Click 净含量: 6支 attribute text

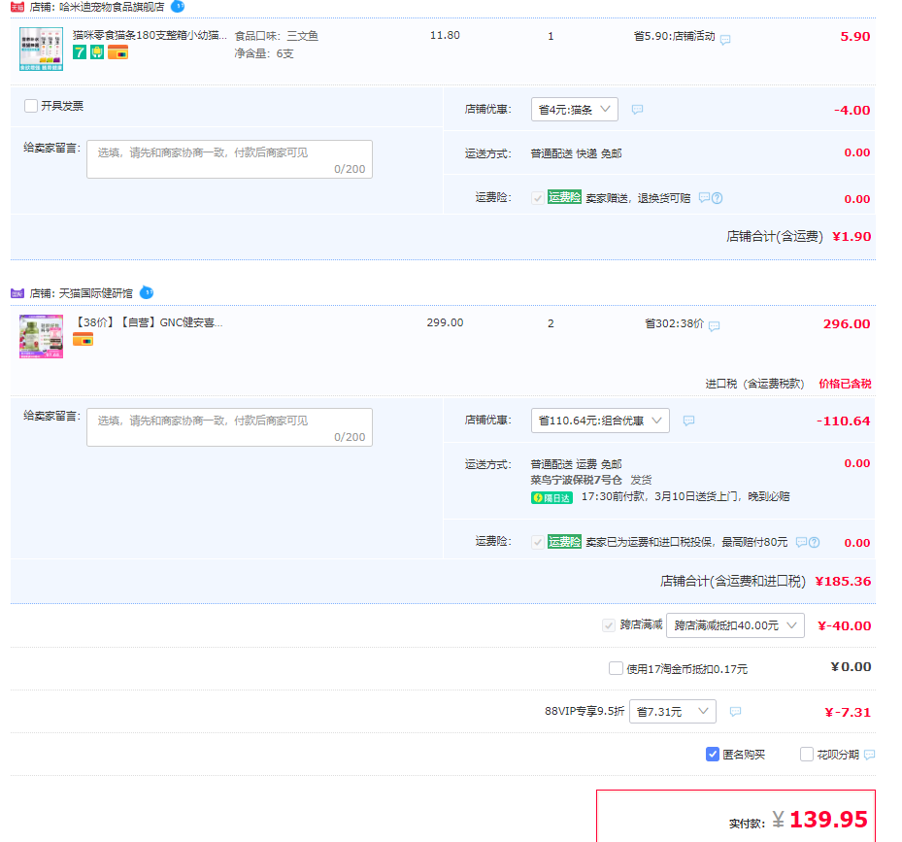click(264, 53)
